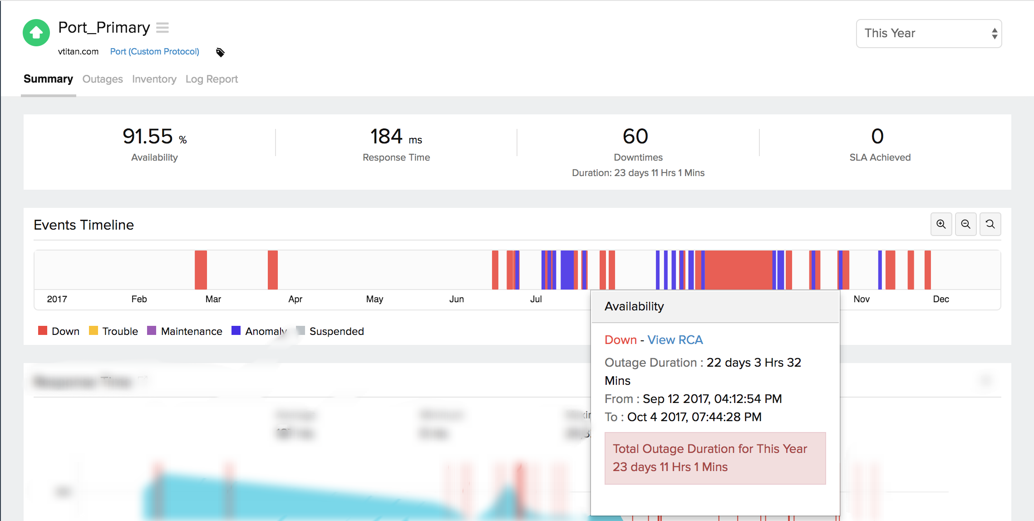Open the hamburger menu beside Port_Primary
The width and height of the screenshot is (1034, 521).
pyautogui.click(x=162, y=28)
